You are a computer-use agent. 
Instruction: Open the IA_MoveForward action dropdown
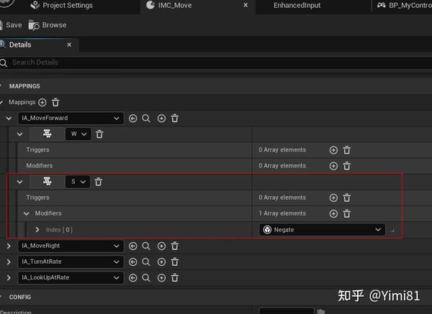71,119
